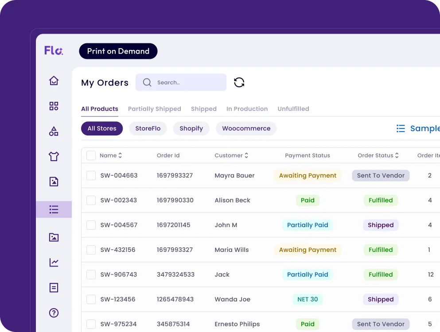Open the home icon in sidebar
This screenshot has width=440, height=332.
point(54,81)
